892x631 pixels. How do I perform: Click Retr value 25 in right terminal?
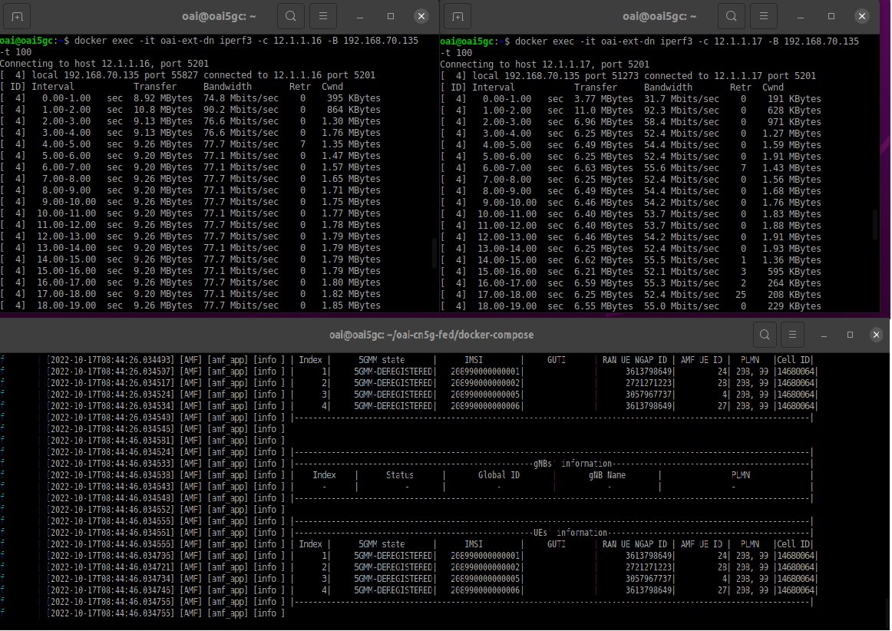click(741, 295)
